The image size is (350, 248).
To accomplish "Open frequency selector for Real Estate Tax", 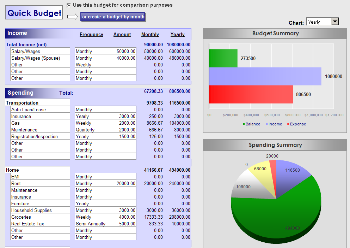I will click(x=91, y=224).
